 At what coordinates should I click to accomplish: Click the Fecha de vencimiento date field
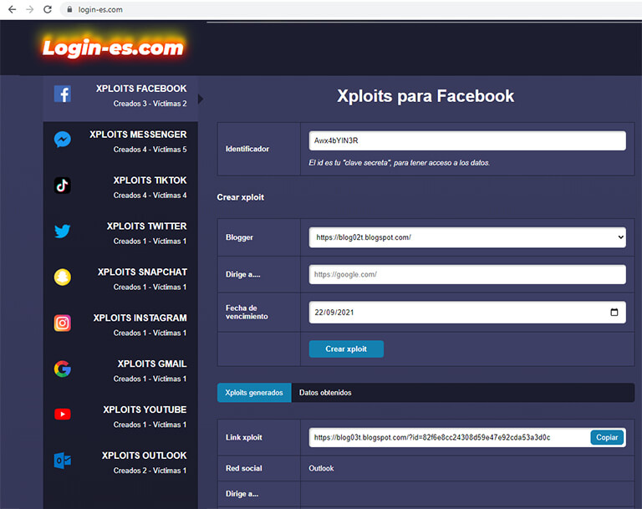467,313
